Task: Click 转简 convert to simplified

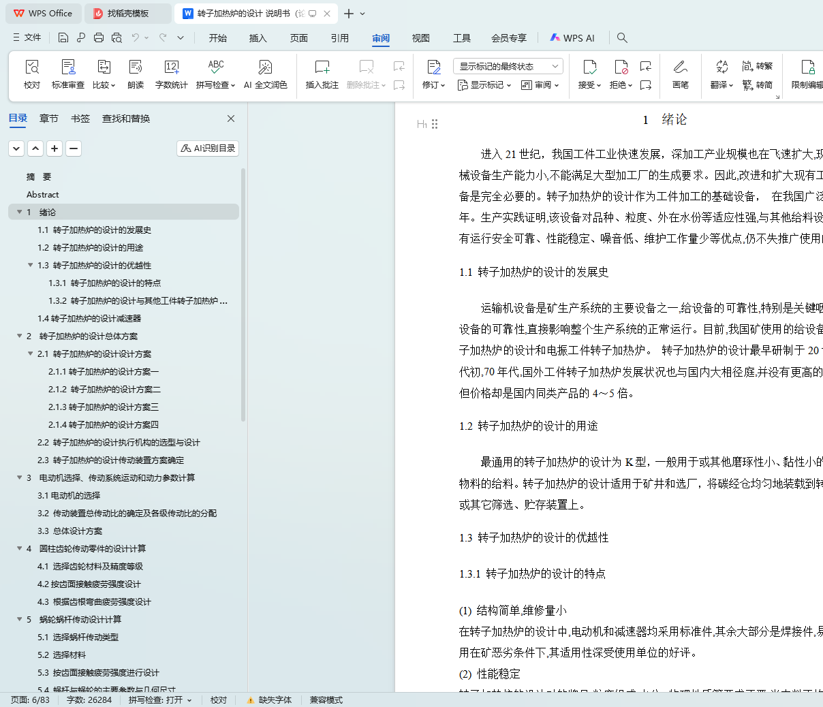Action: tap(758, 85)
